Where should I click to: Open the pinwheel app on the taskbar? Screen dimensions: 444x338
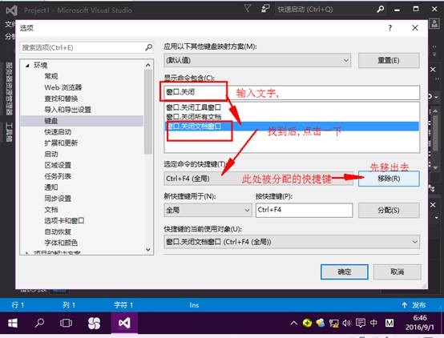pos(94,323)
